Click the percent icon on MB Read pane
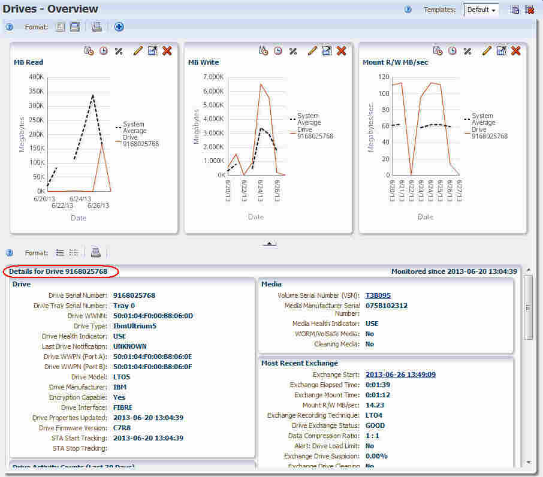Viewport: 543px width, 477px height. 119,52
